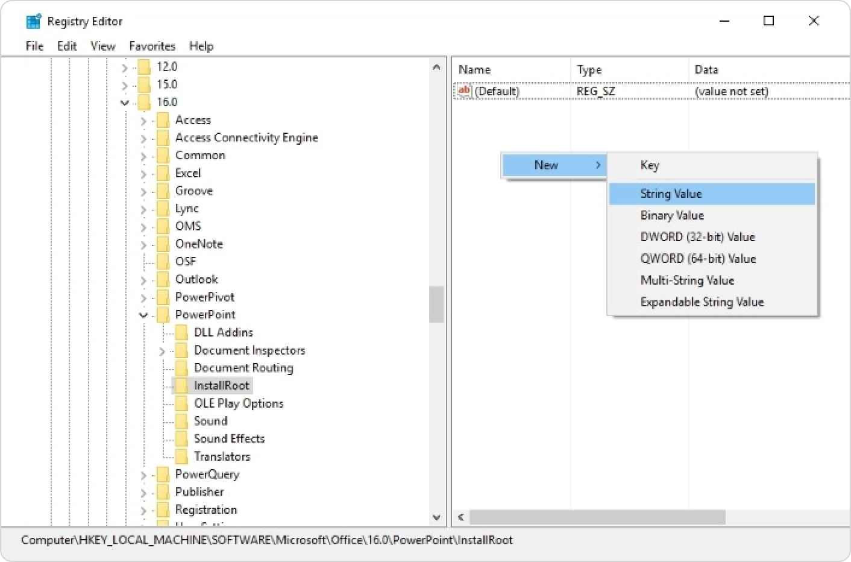The width and height of the screenshot is (851, 562).
Task: Click the Translators folder icon
Action: (x=181, y=456)
